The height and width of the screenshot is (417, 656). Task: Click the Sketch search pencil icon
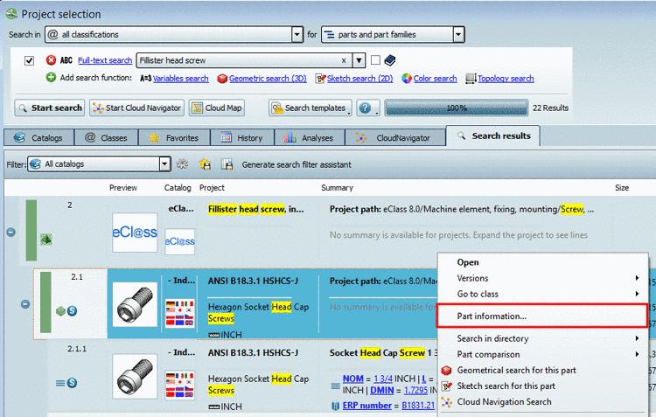click(320, 79)
